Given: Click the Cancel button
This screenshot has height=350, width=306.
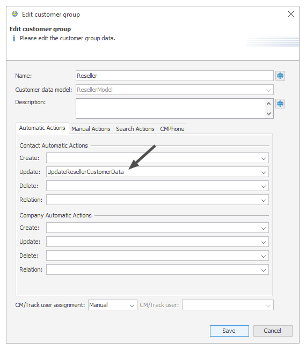Looking at the screenshot, I should point(273,331).
